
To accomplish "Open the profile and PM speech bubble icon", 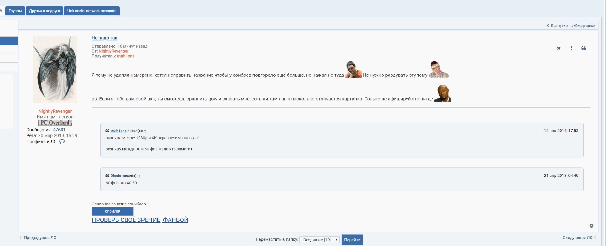I will (62, 142).
